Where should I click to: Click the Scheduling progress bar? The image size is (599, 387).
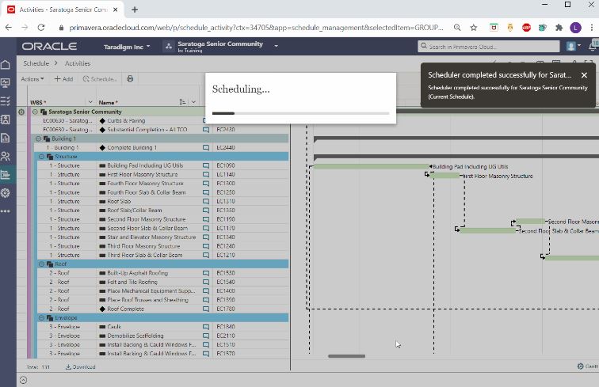[x=300, y=113]
